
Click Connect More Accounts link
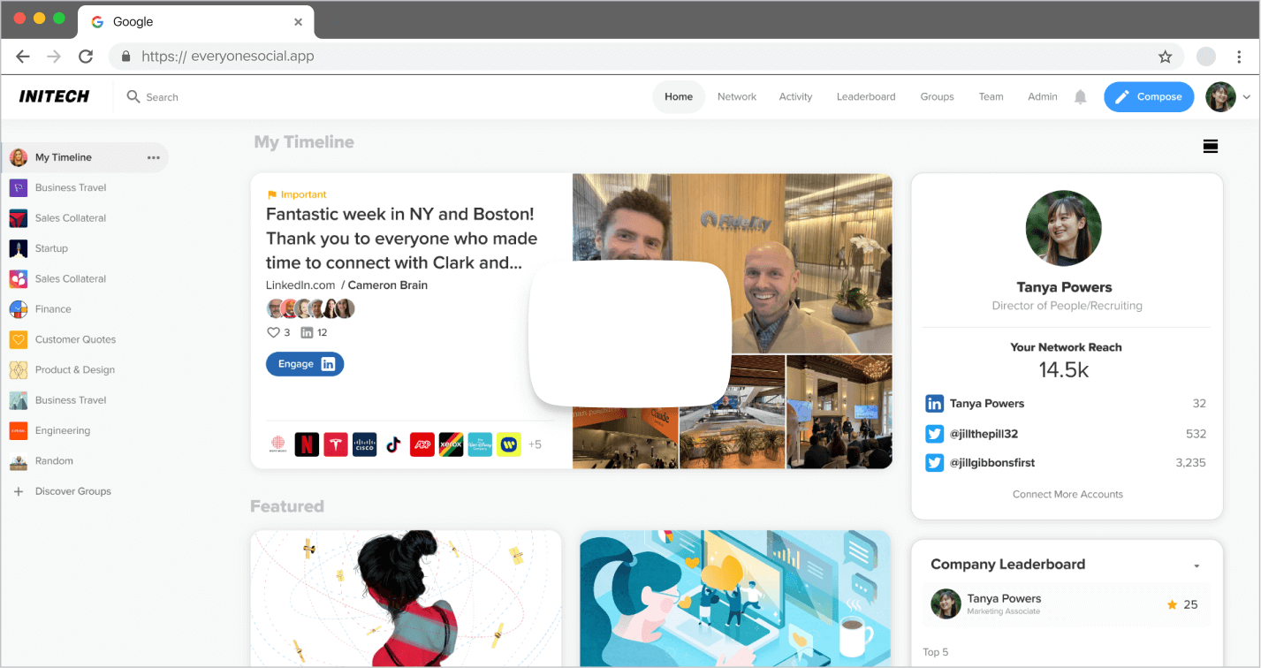coord(1067,494)
